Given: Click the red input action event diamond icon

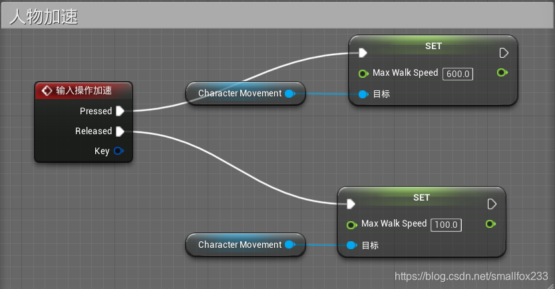Looking at the screenshot, I should (x=47, y=90).
